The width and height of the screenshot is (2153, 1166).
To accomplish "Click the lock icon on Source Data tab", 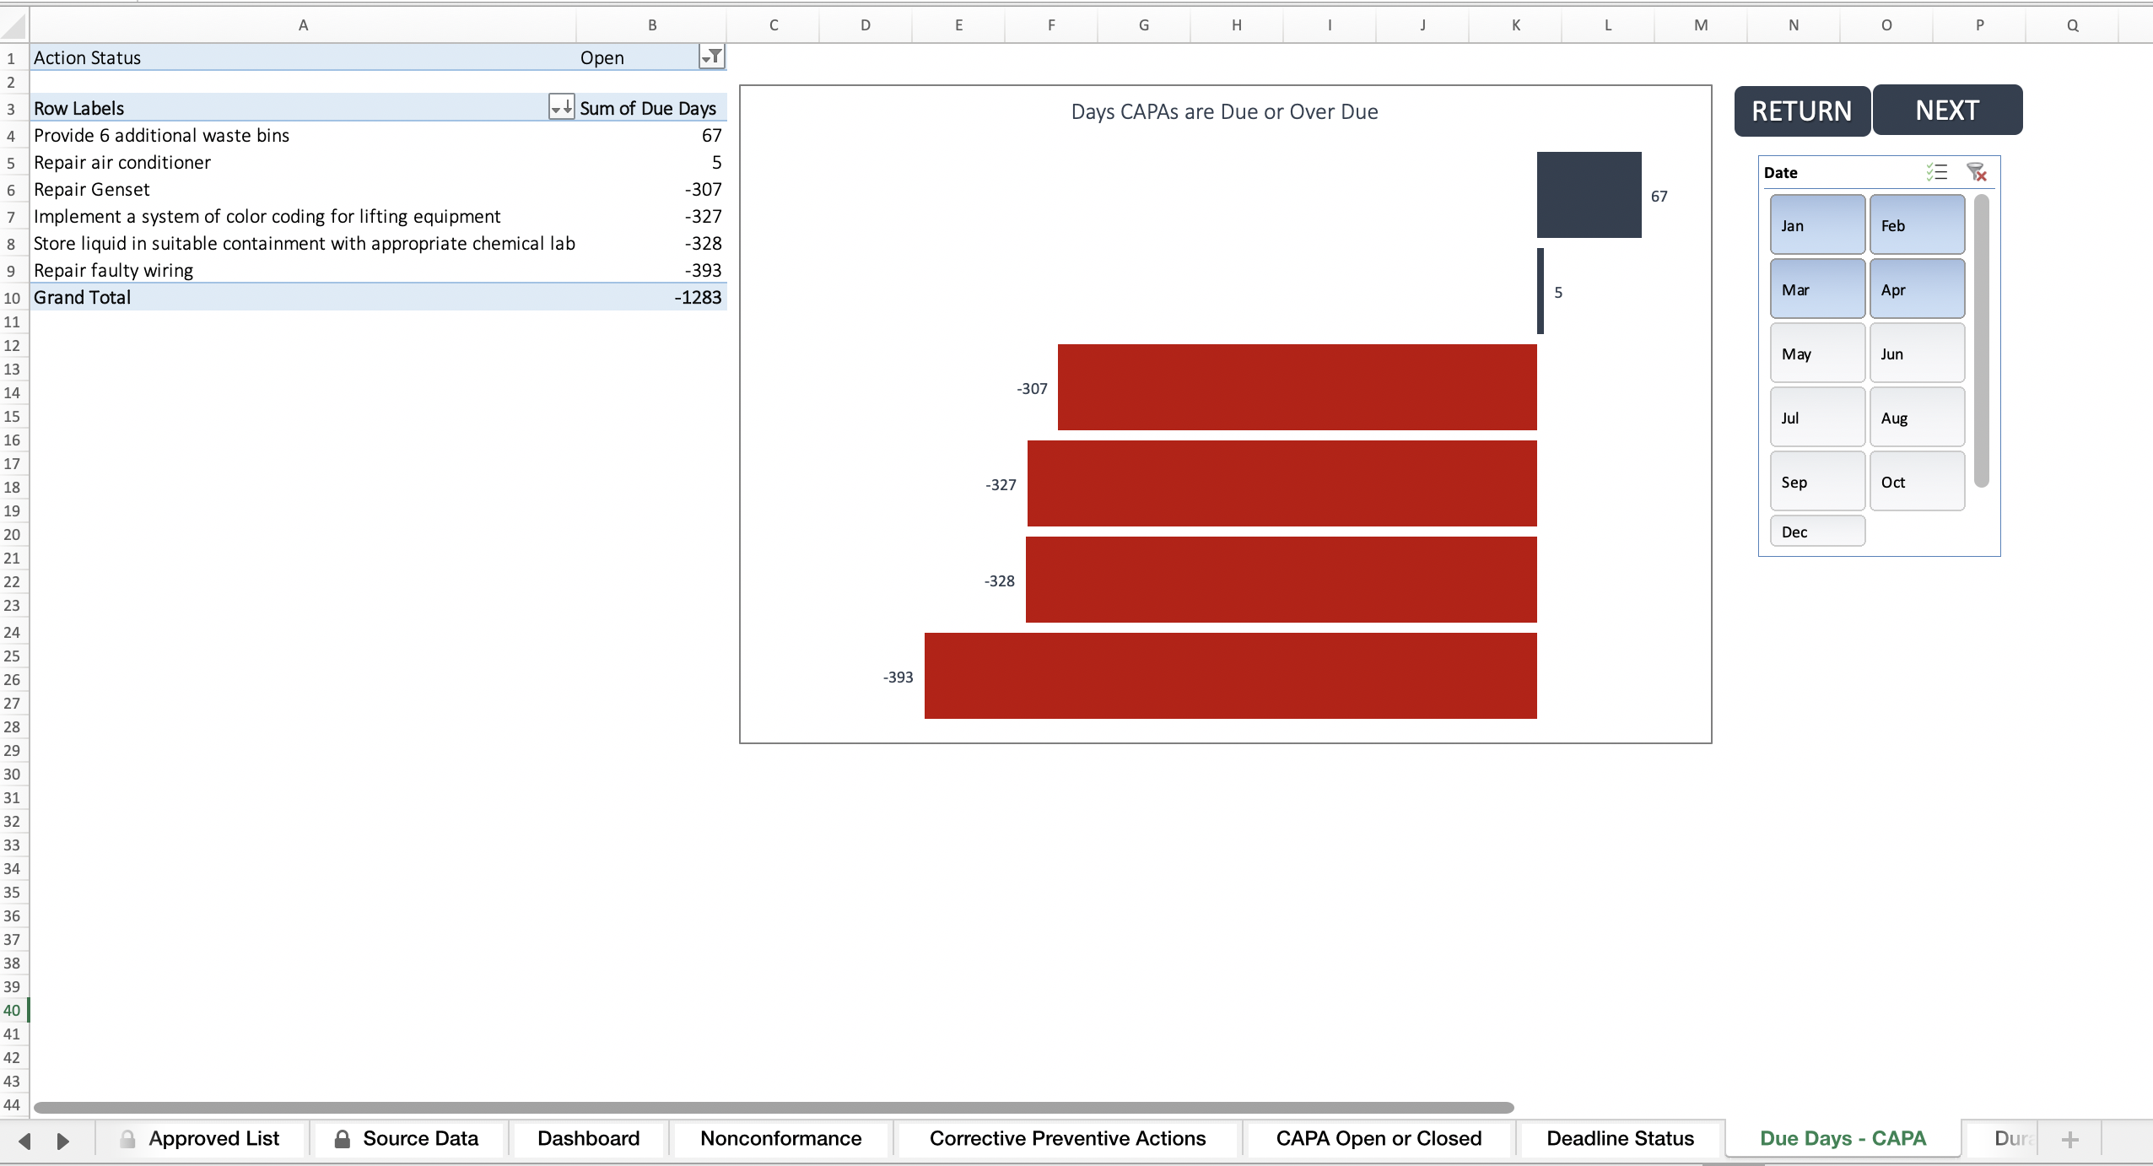I will point(343,1137).
